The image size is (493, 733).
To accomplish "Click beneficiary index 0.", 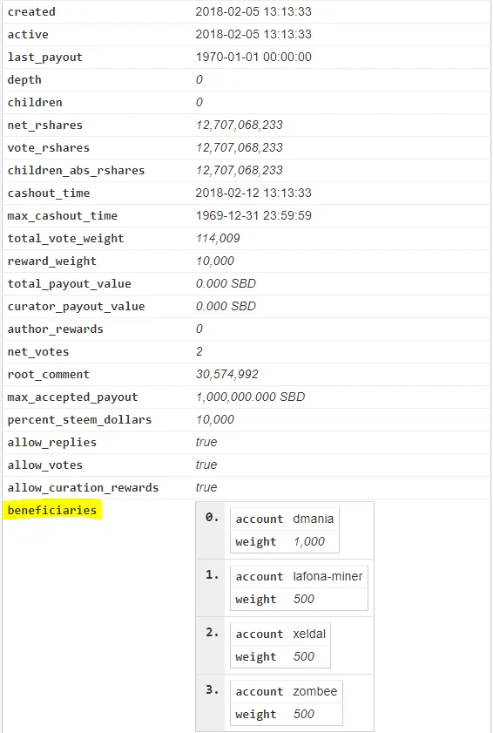I will (x=212, y=518).
